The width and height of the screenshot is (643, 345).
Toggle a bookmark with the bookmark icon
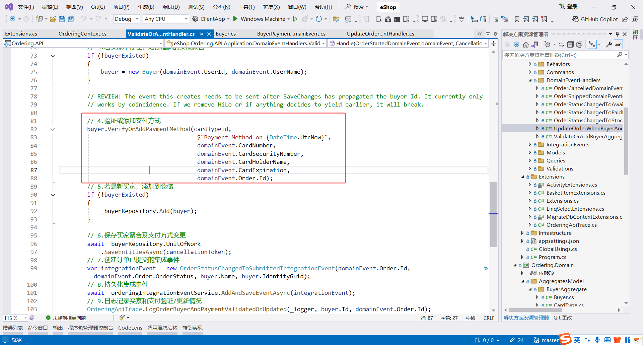pyautogui.click(x=517, y=19)
